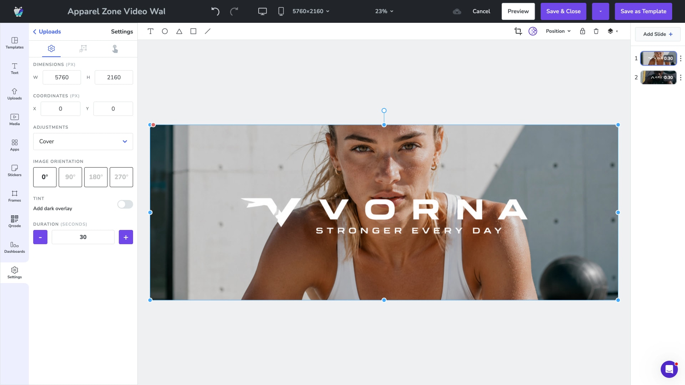Decrease duration with minus button

(40, 237)
